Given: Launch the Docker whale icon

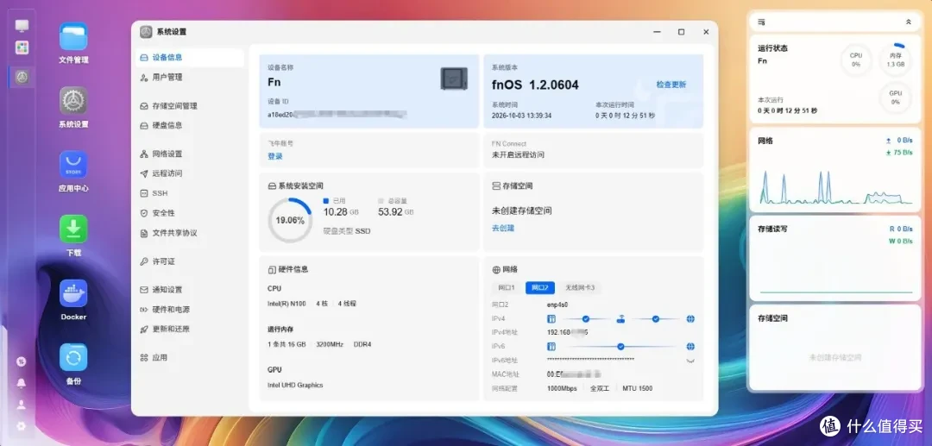Looking at the screenshot, I should pyautogui.click(x=73, y=293).
